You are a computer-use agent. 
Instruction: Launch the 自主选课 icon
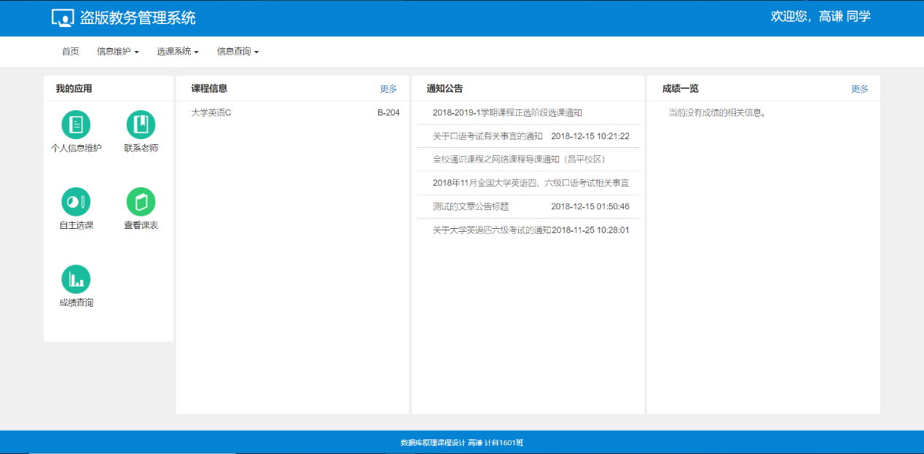click(76, 202)
